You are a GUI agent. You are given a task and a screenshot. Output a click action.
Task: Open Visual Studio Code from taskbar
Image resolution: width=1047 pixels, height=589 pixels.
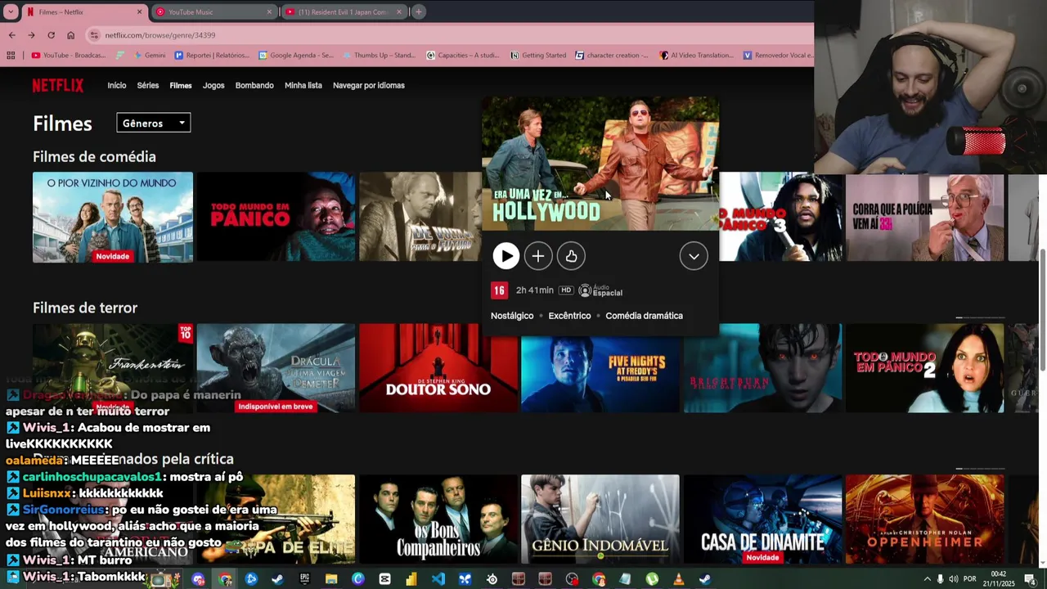[x=438, y=579]
